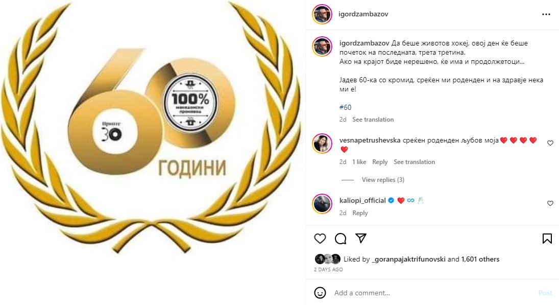View 1,601 others who liked
Screen dimensions: 559x305
[x=480, y=260]
